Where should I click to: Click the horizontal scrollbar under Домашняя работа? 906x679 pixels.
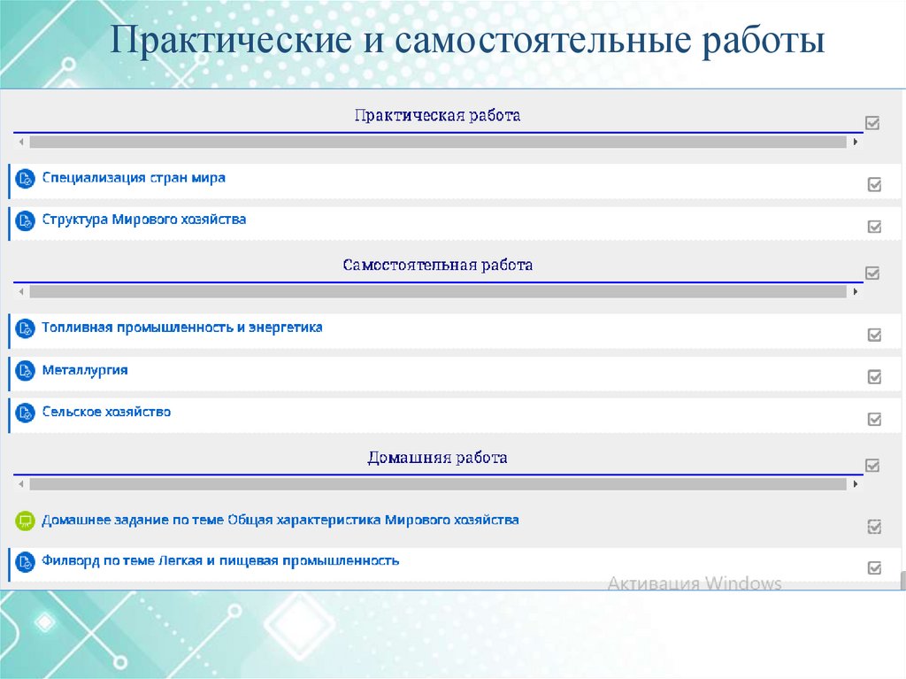click(438, 483)
